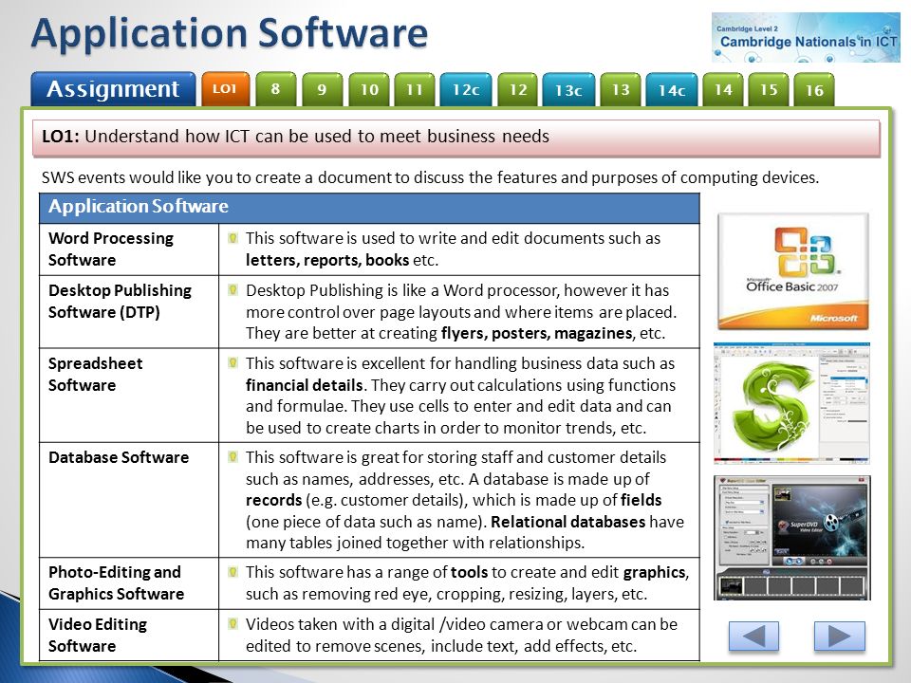Switch to tab 9
911x683 pixels.
322,89
